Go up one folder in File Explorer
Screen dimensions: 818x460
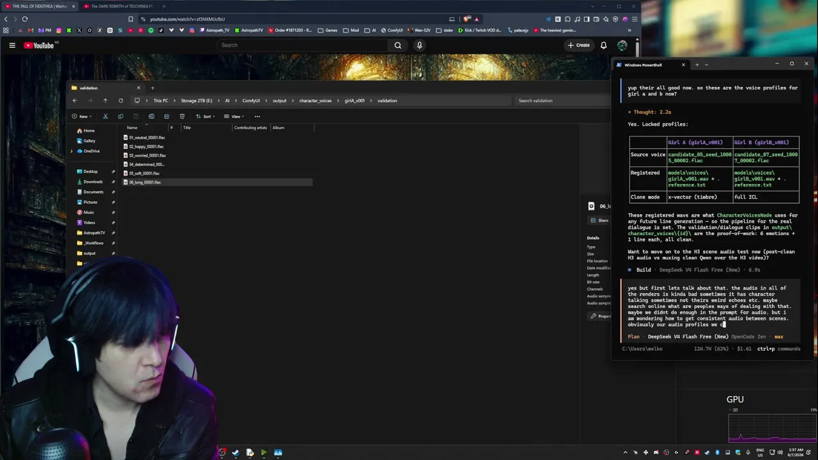pos(105,100)
